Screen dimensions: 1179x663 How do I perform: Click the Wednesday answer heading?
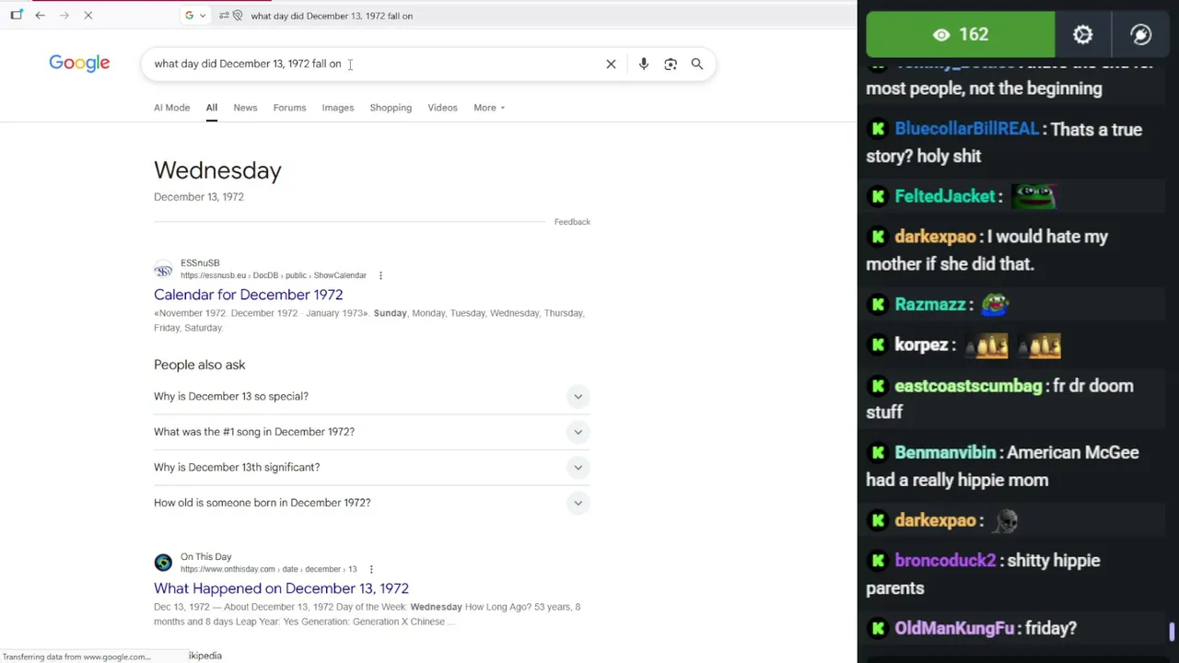[217, 170]
